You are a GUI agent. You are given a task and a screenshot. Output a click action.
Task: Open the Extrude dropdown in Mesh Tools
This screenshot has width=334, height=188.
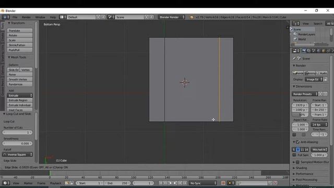20,96
